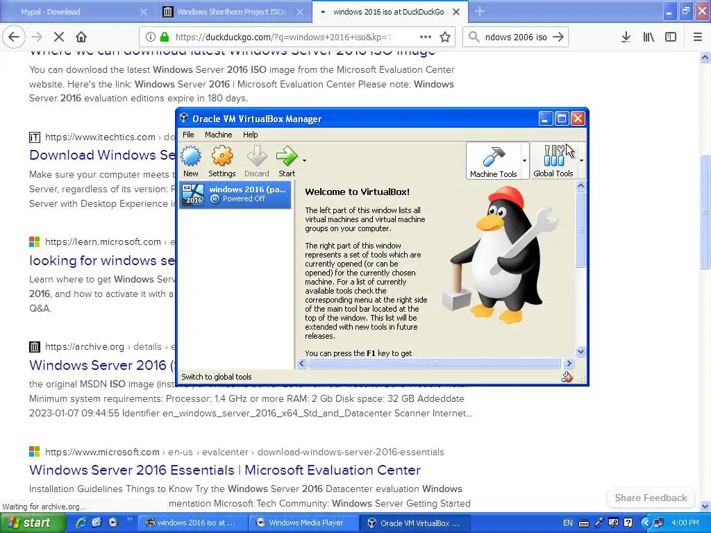Switch to Global Tools
The image size is (711, 533).
pos(553,160)
